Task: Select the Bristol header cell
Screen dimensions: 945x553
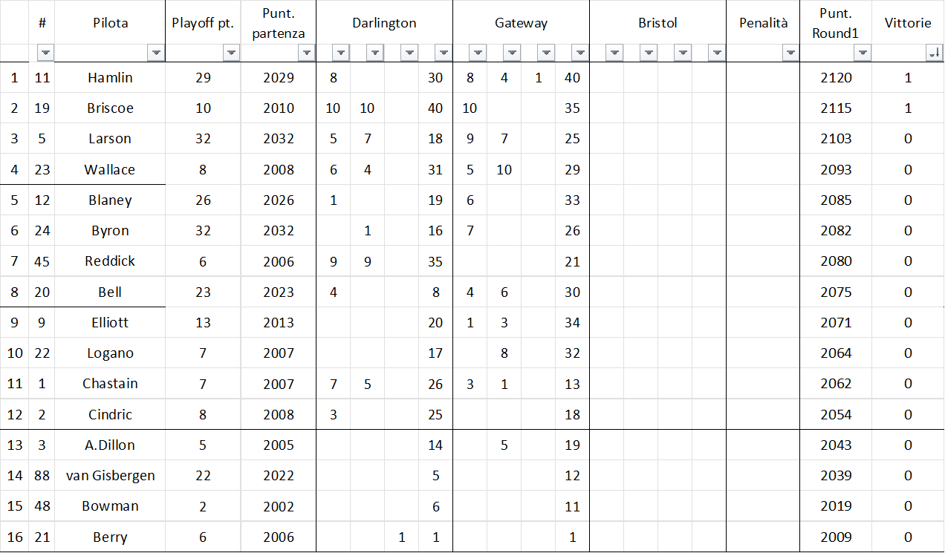Action: (657, 23)
